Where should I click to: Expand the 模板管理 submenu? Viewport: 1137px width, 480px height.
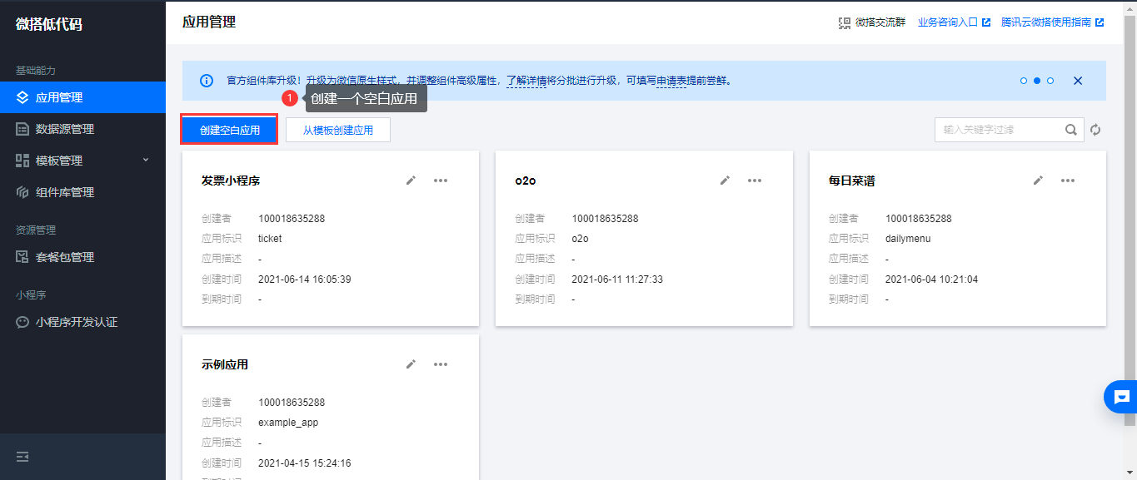click(146, 160)
